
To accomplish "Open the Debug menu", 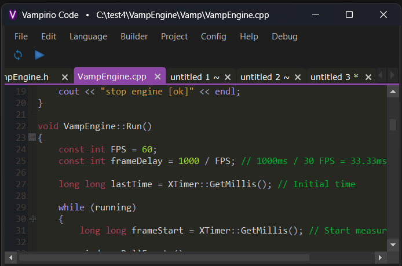I will click(284, 37).
